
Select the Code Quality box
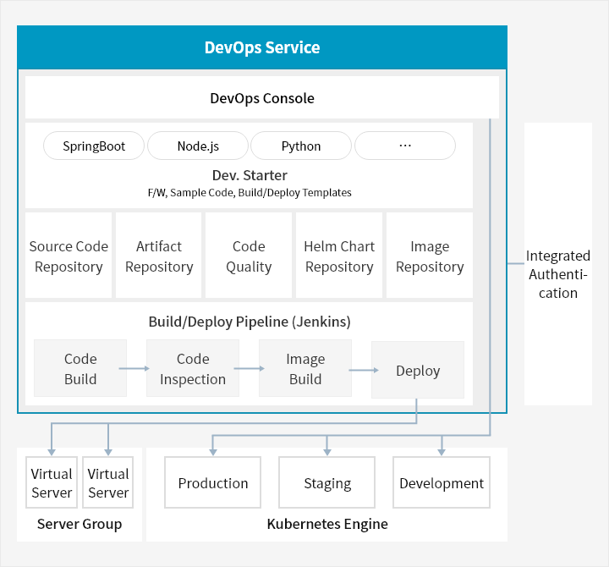pyautogui.click(x=249, y=256)
